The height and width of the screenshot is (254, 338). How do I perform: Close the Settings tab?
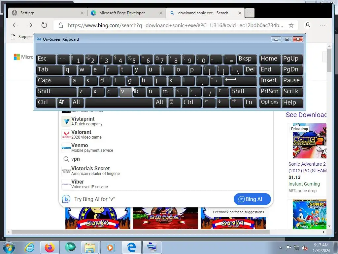pos(82,13)
